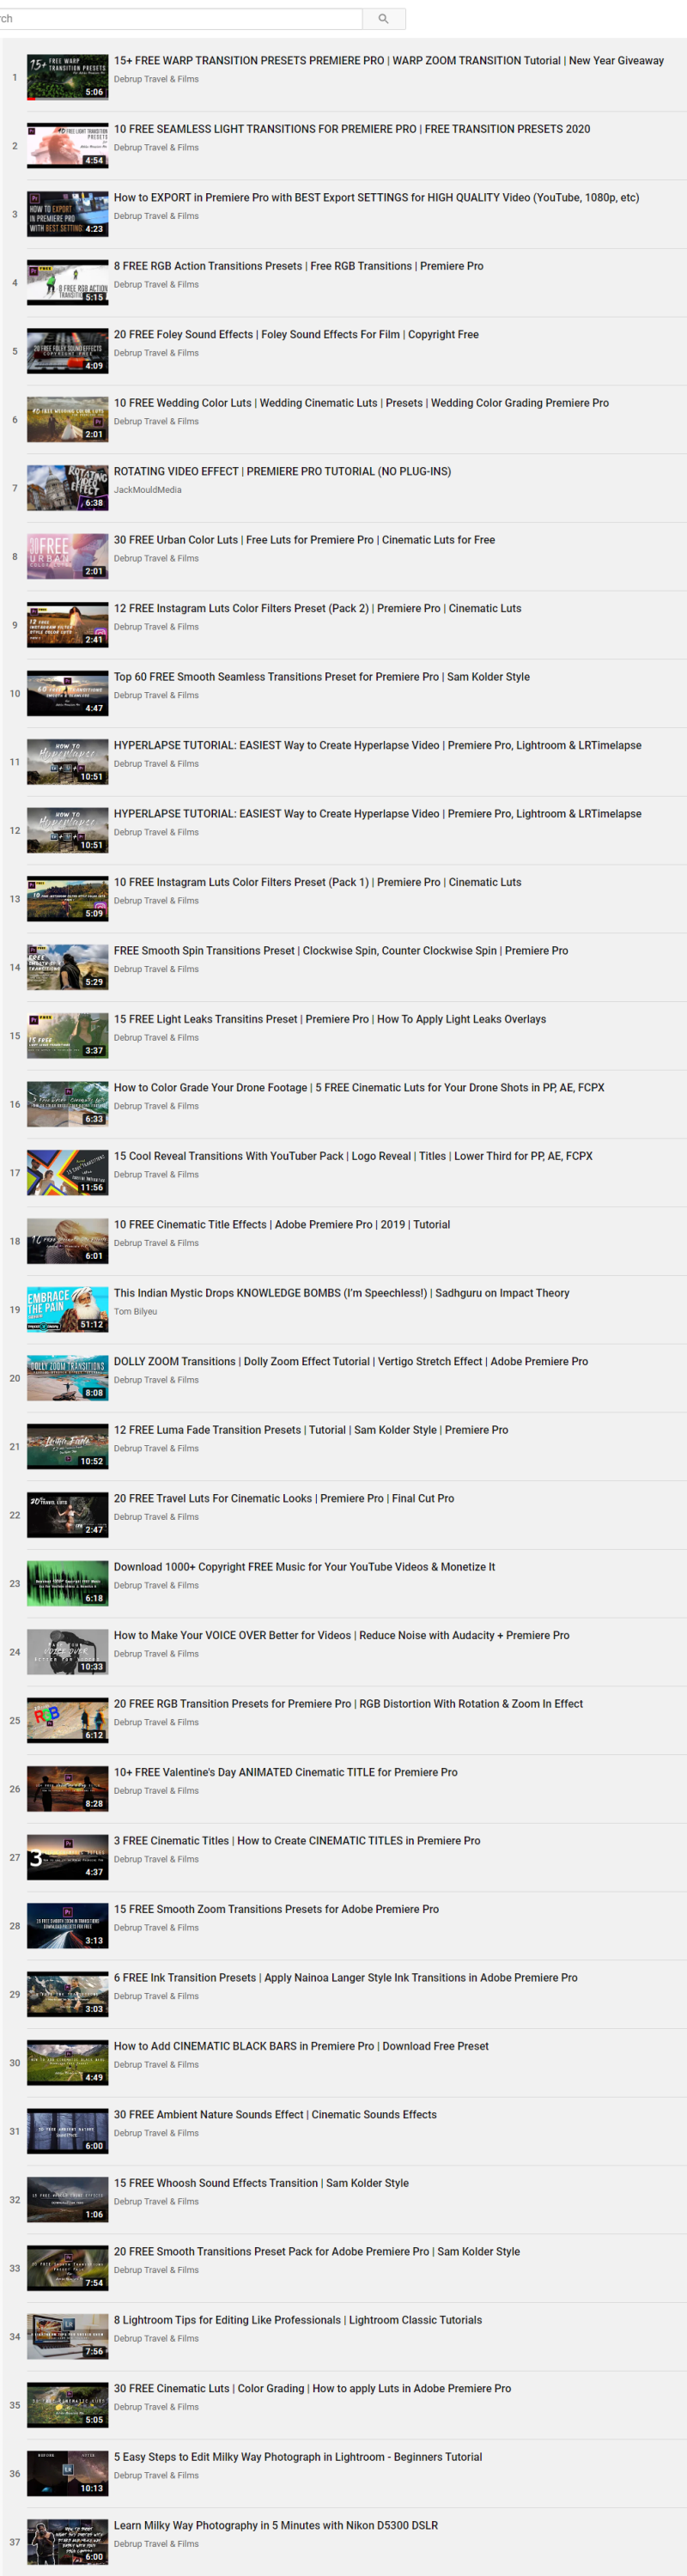
Task: Click thumbnail of 30 FREE Urban Color Luts
Action: (x=67, y=556)
